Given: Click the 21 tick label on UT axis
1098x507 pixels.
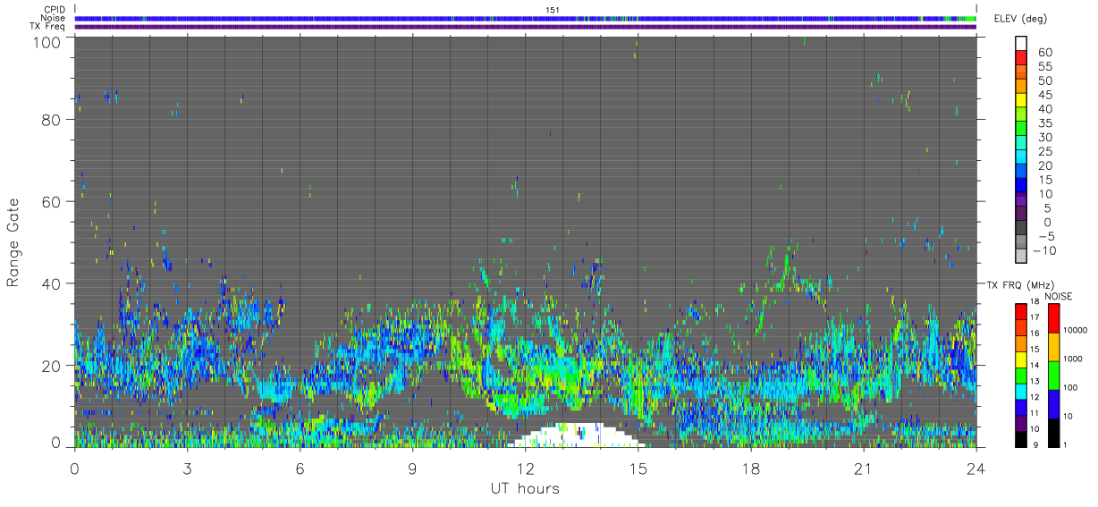Looking at the screenshot, I should coord(863,469).
